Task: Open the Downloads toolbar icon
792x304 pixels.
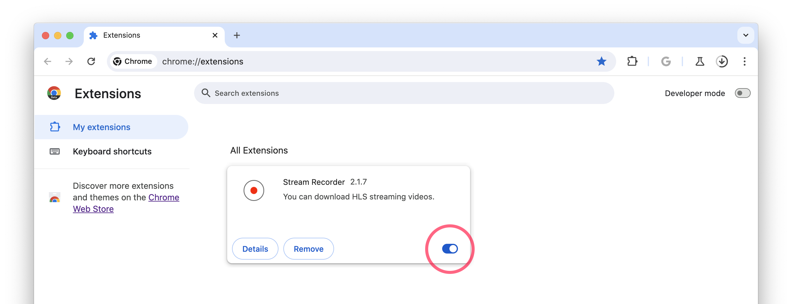Action: (x=722, y=61)
